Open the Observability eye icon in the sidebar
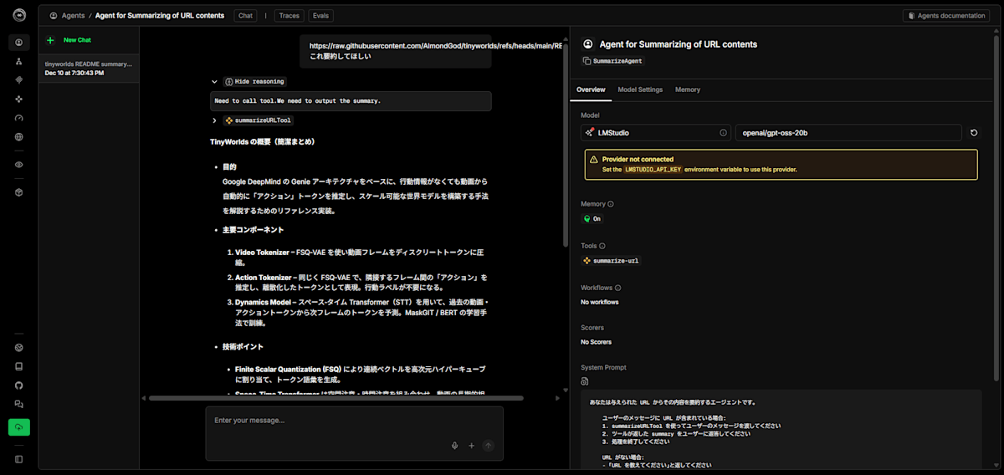The image size is (1004, 475). click(18, 165)
